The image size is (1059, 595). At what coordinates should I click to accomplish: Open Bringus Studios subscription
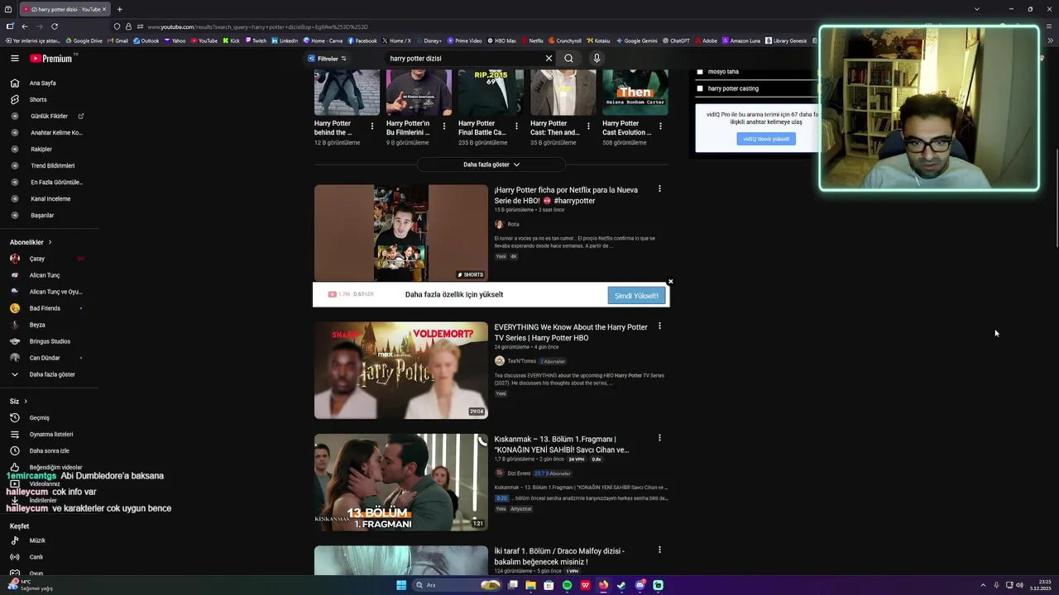point(50,341)
